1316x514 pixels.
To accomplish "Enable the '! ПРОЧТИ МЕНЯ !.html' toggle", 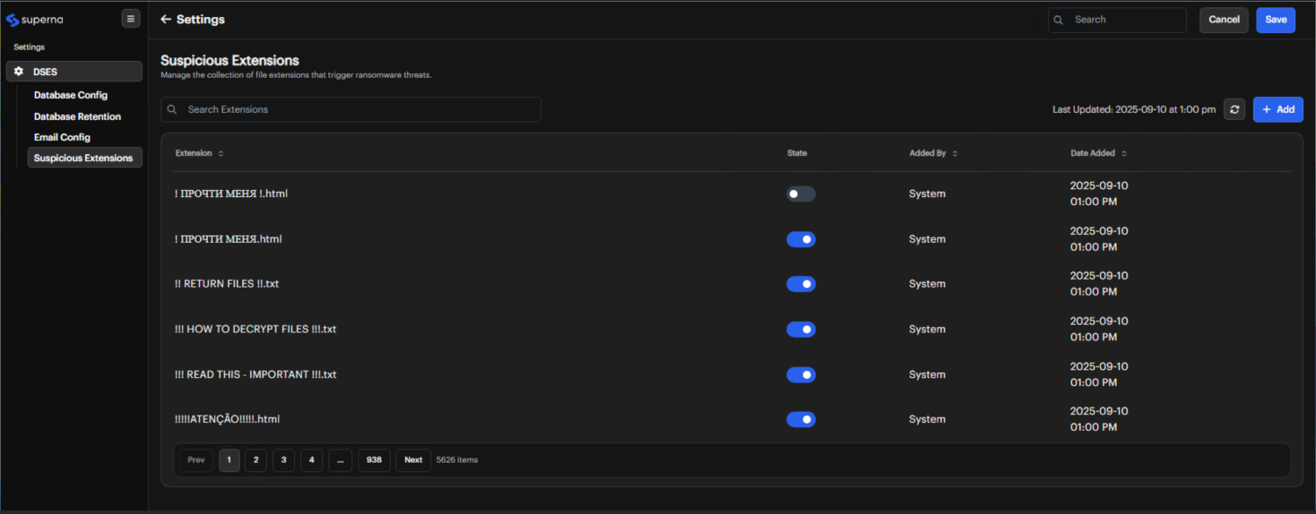I will (x=801, y=193).
